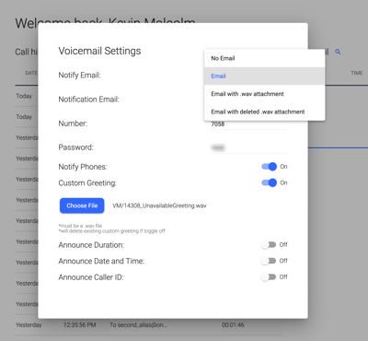The height and width of the screenshot is (341, 368).
Task: Select the Email option in dropdown
Action: (x=264, y=76)
